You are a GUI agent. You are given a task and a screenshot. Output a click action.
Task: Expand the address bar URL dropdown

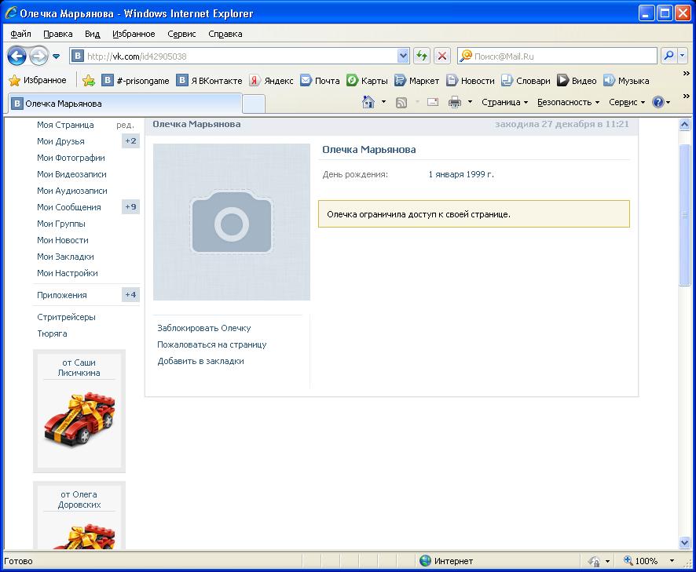(403, 56)
